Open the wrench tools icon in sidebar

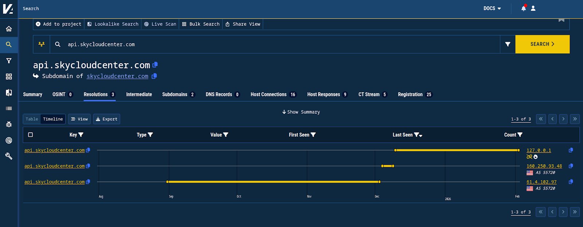click(x=9, y=156)
